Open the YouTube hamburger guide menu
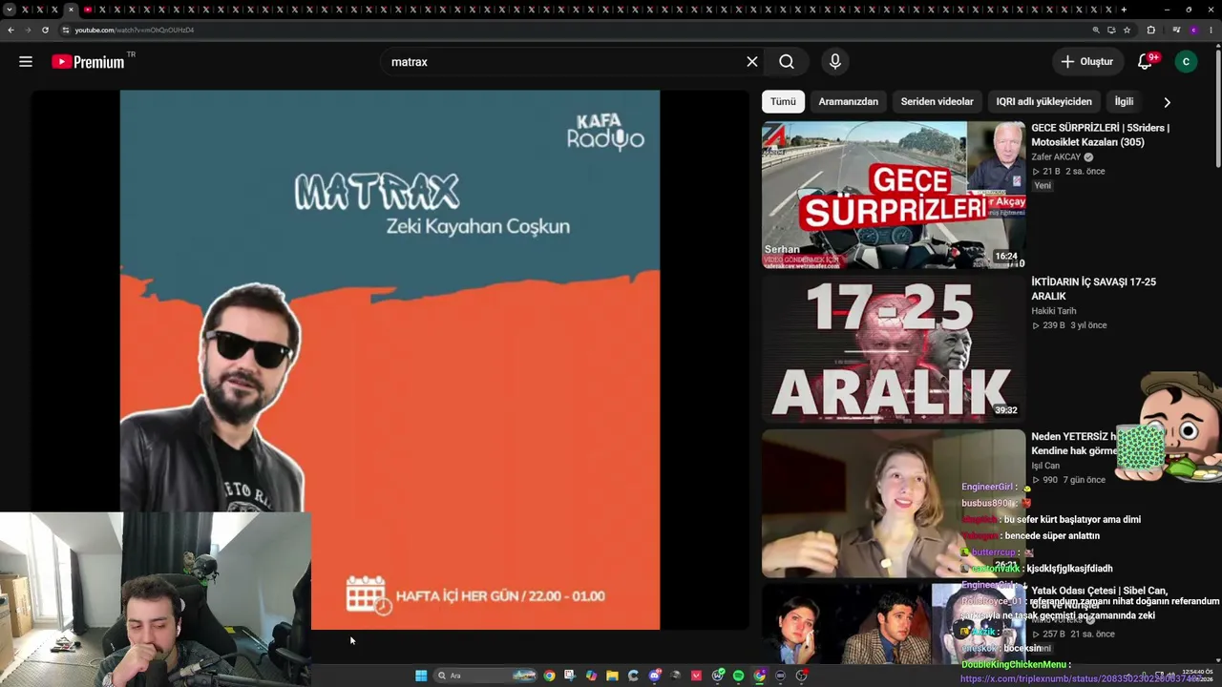 coord(26,62)
